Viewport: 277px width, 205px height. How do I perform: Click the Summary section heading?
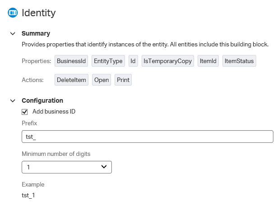(x=36, y=33)
